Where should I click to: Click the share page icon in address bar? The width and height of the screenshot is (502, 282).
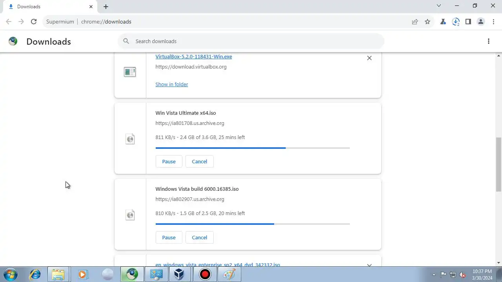point(415,22)
